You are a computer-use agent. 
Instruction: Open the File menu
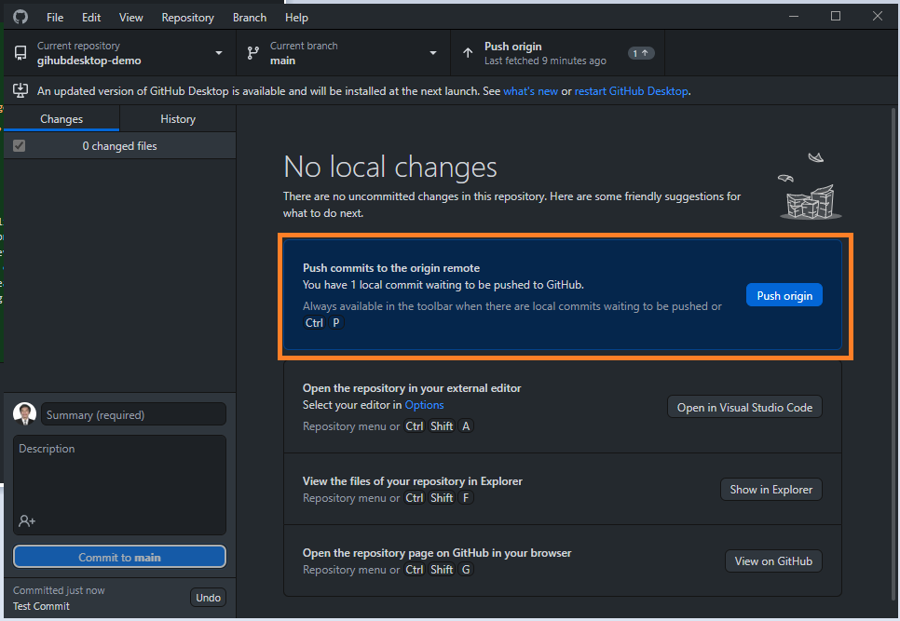click(x=55, y=18)
